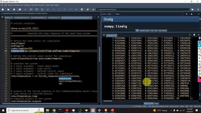This screenshot has width=201, height=113.
Task: Open the Source combo box in the Help pane
Action: click(x=111, y=14)
